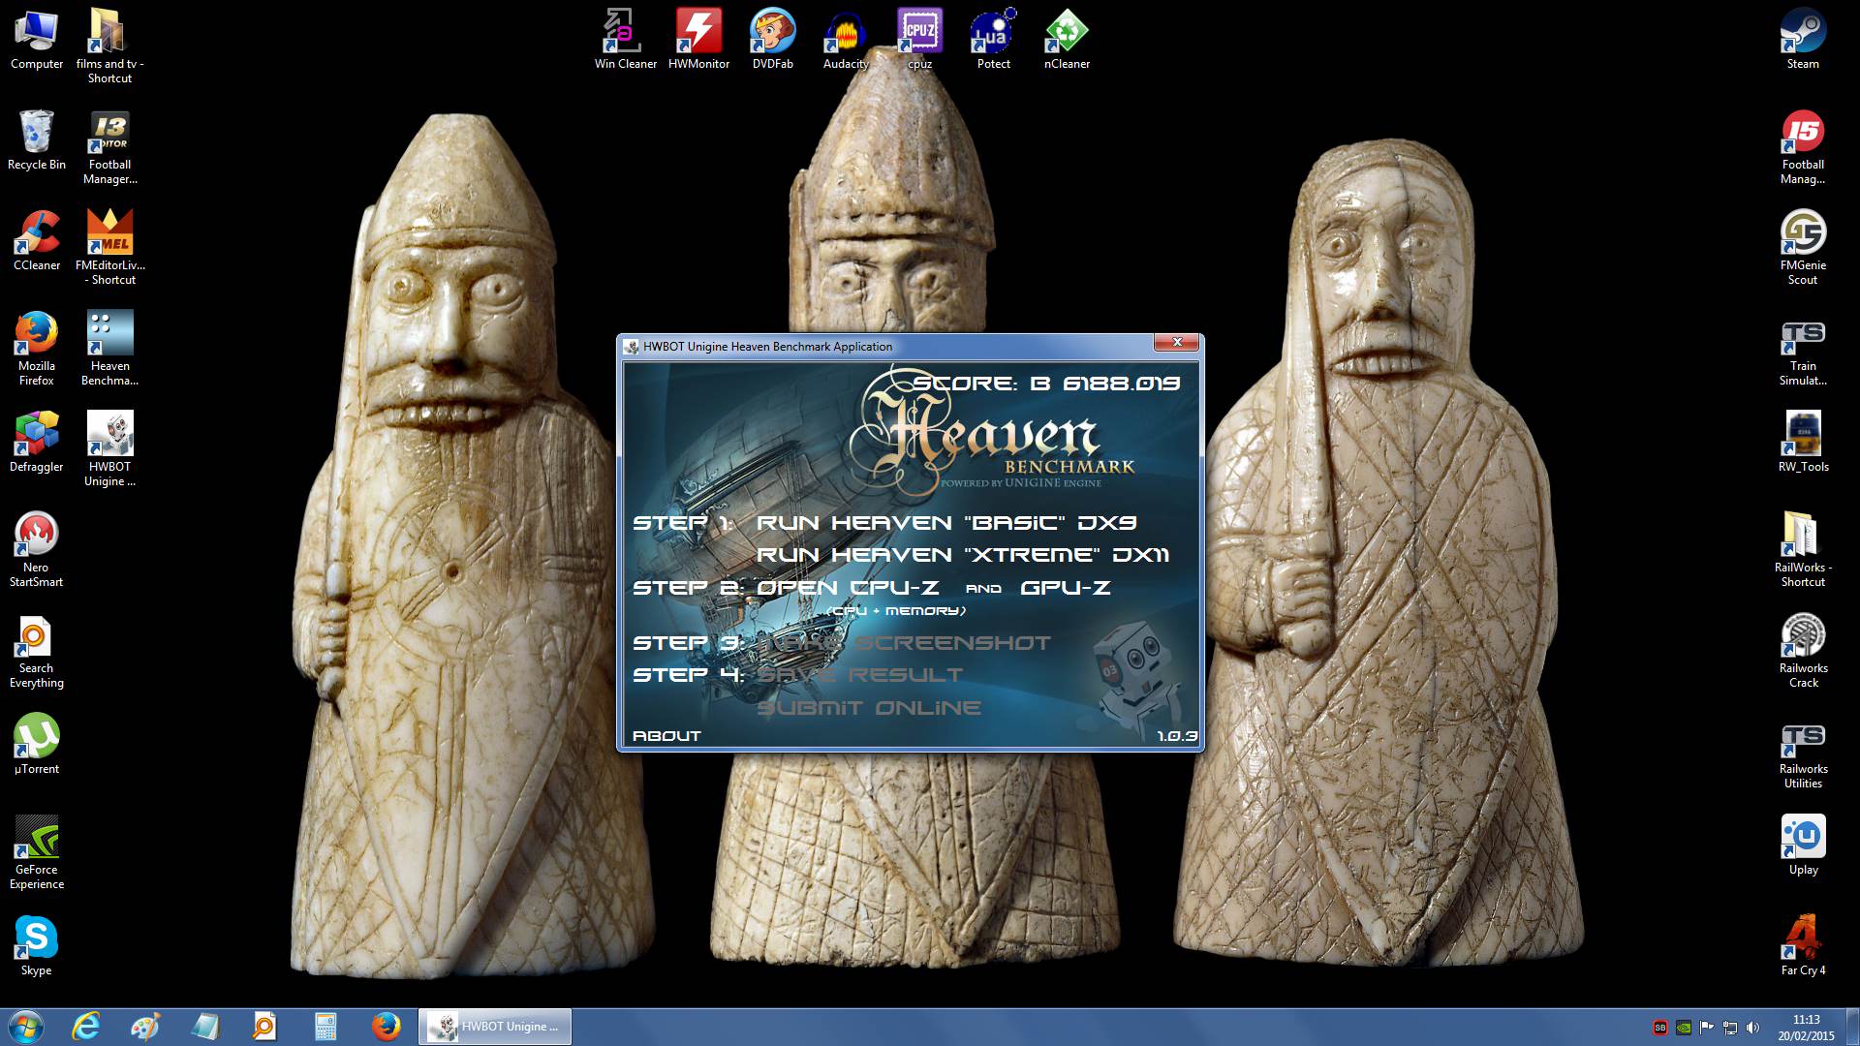Open Search Everything from taskbar

265,1027
